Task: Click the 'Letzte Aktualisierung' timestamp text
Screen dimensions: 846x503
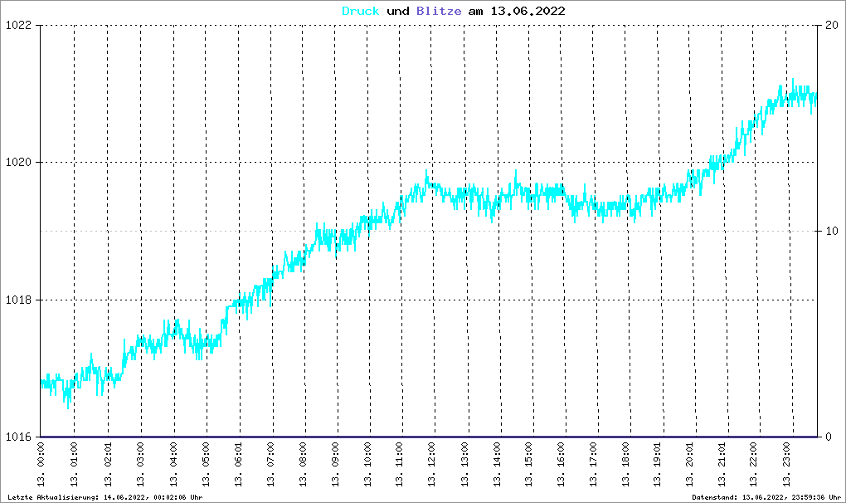Action: (105, 497)
